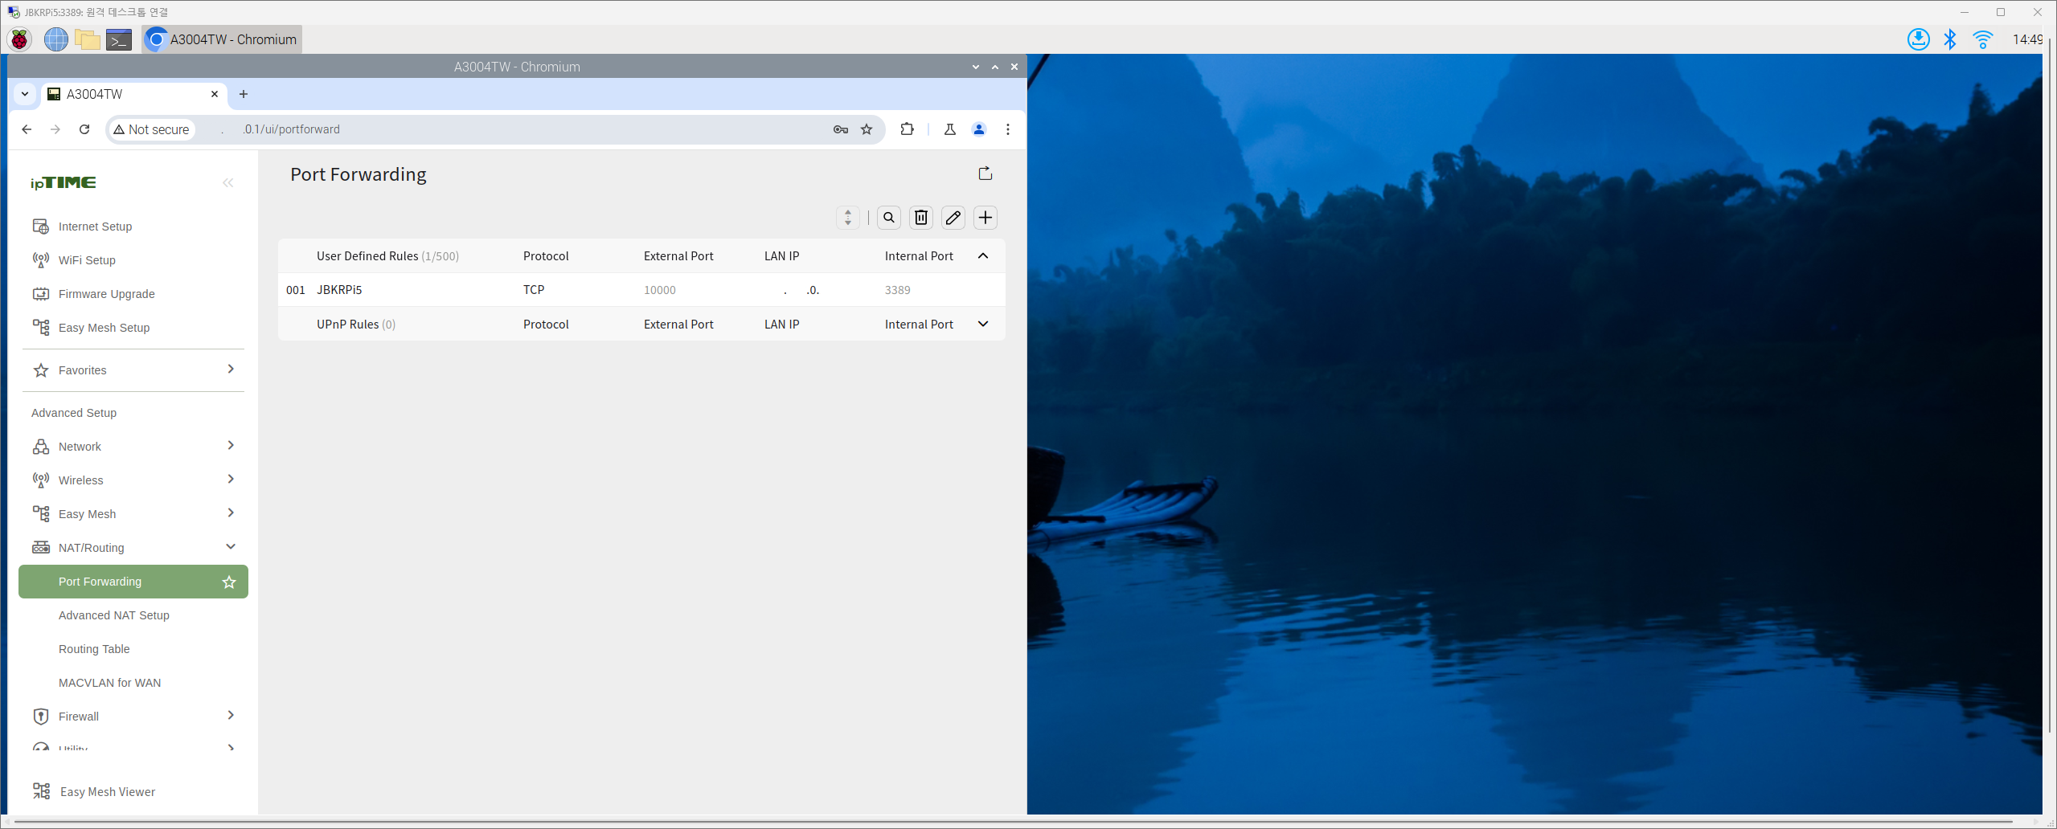Go to Internet Setup page
The image size is (2057, 829).
click(x=95, y=227)
